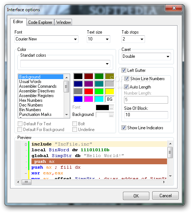Pick the cyan color swatch
Viewport: 192px width, 213px height.
point(99,99)
